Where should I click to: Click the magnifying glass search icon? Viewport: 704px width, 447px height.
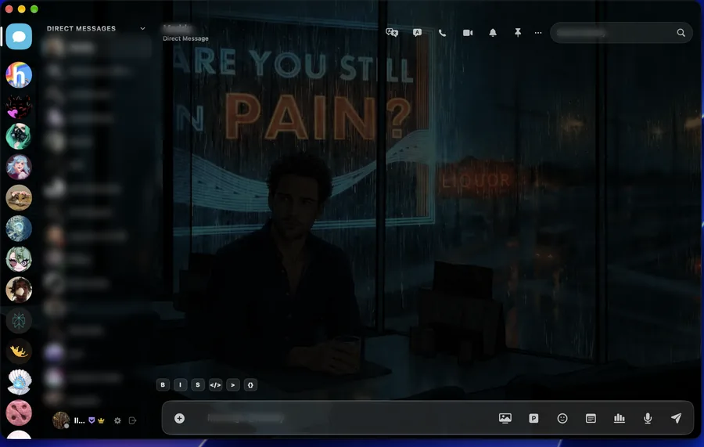tap(681, 33)
